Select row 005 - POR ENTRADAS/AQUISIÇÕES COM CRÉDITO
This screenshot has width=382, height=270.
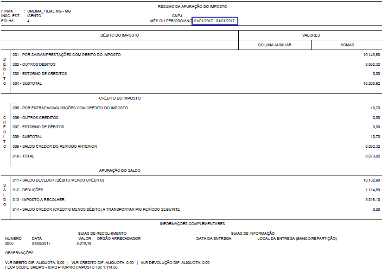[x=70, y=108]
